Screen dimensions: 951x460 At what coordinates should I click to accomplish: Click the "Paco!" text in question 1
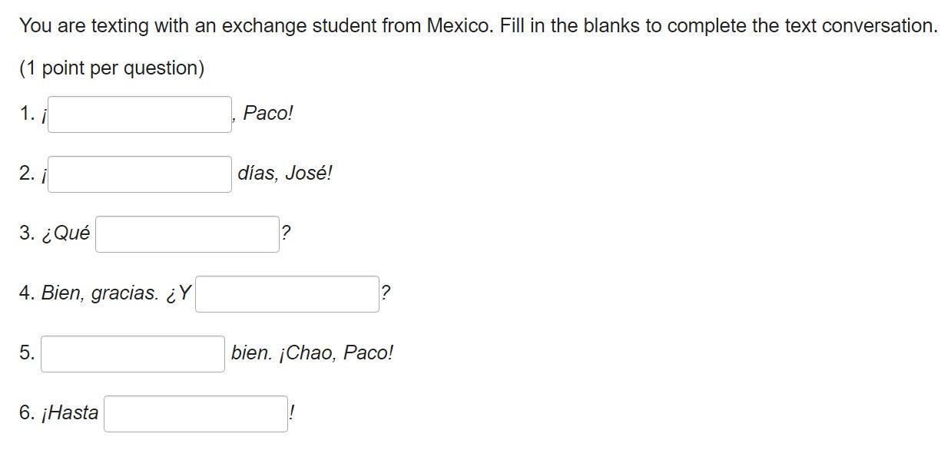coord(268,113)
